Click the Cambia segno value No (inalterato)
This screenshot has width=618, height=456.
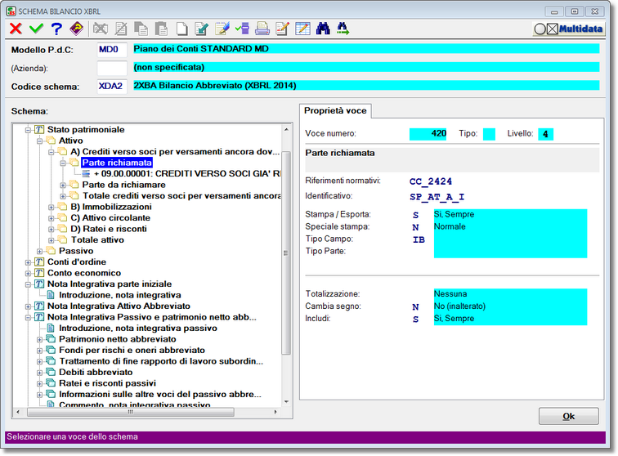(459, 306)
